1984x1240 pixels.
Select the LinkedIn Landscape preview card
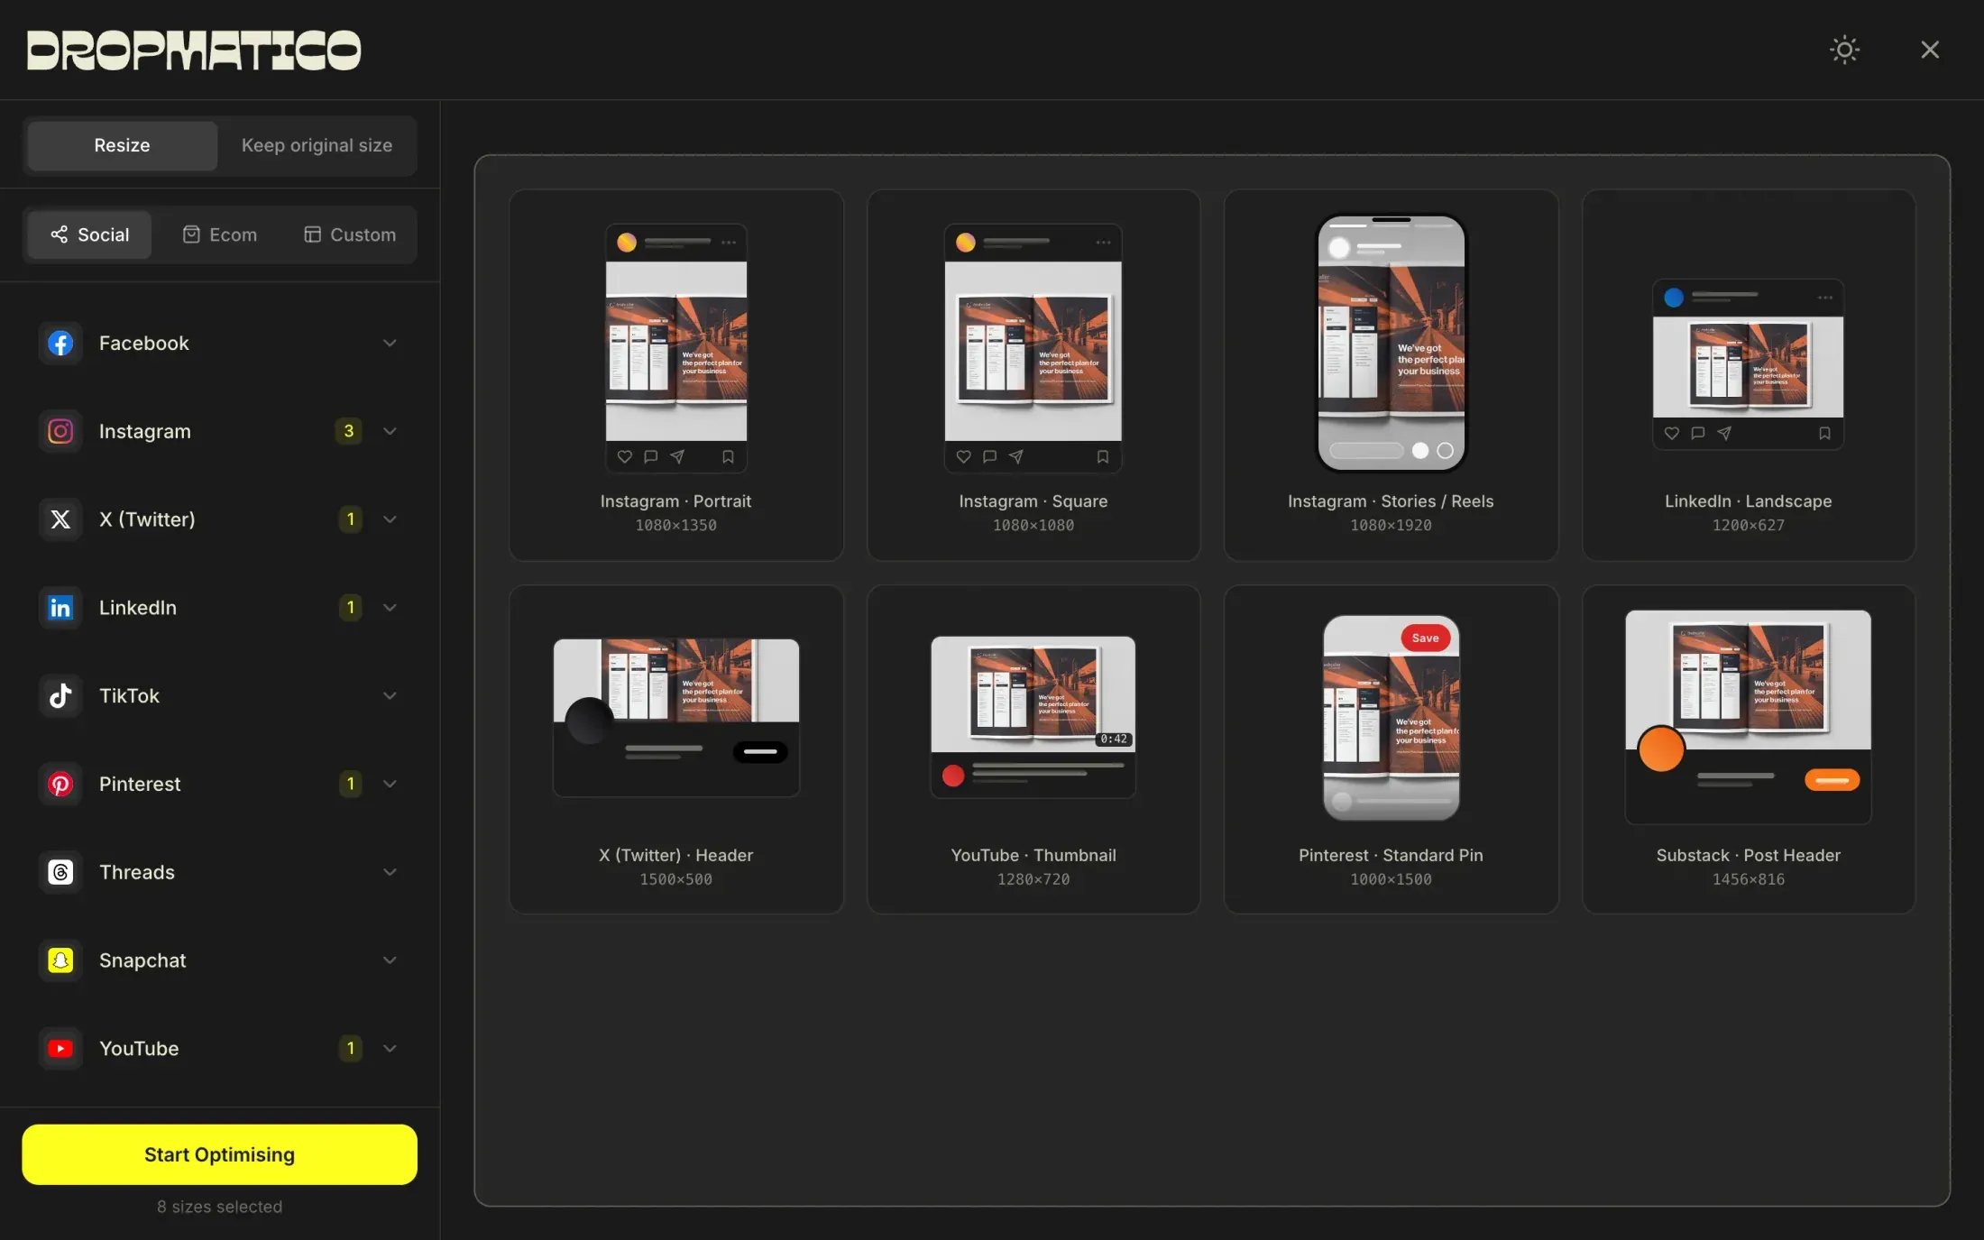pyautogui.click(x=1748, y=375)
